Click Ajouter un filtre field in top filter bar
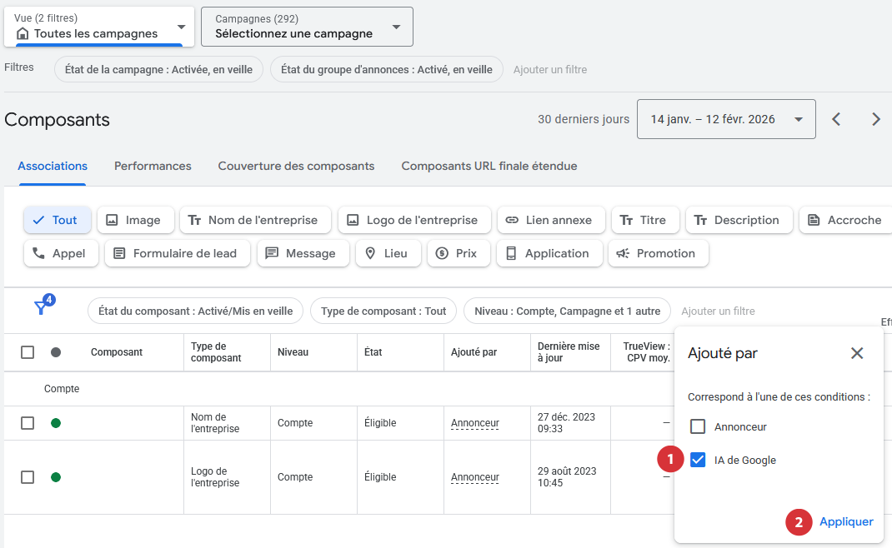This screenshot has width=892, height=548. click(x=550, y=69)
